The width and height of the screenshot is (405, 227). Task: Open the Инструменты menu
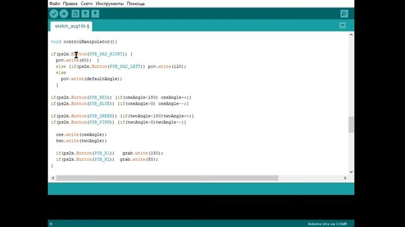tap(109, 4)
